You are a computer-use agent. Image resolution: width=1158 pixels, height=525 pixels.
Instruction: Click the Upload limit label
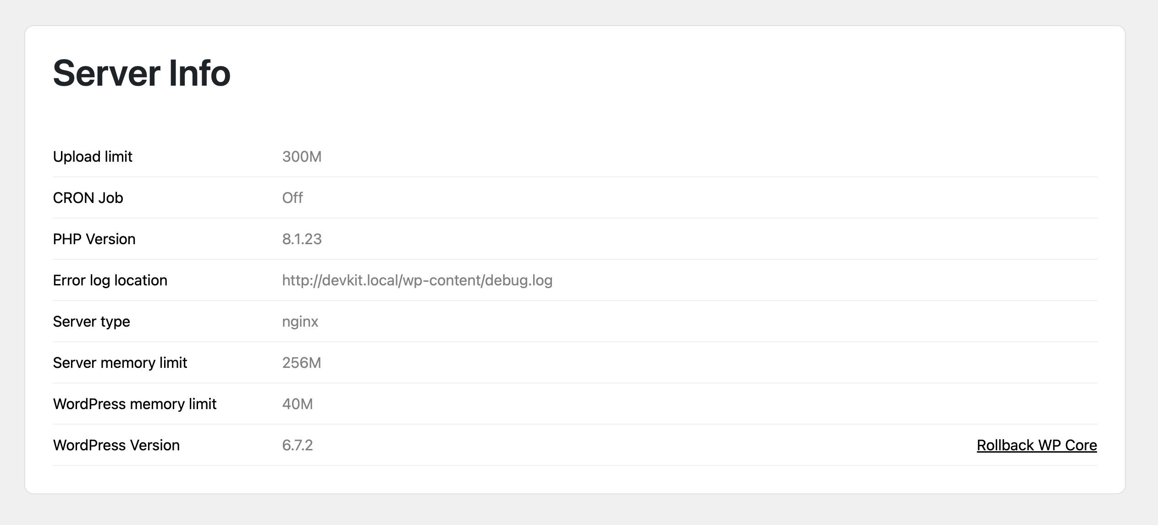click(93, 157)
